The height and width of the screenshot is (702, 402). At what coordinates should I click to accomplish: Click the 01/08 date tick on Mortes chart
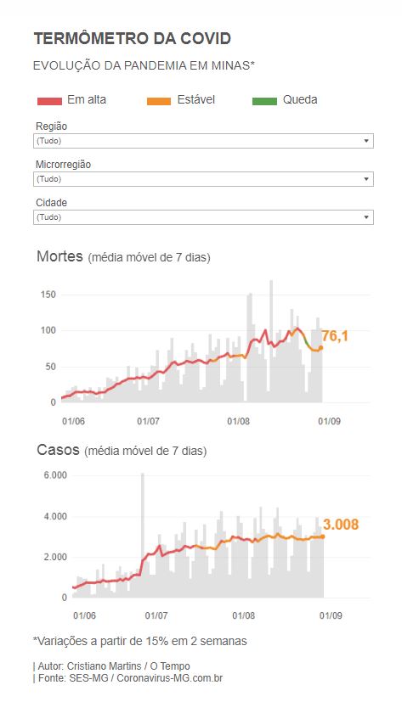(x=238, y=421)
